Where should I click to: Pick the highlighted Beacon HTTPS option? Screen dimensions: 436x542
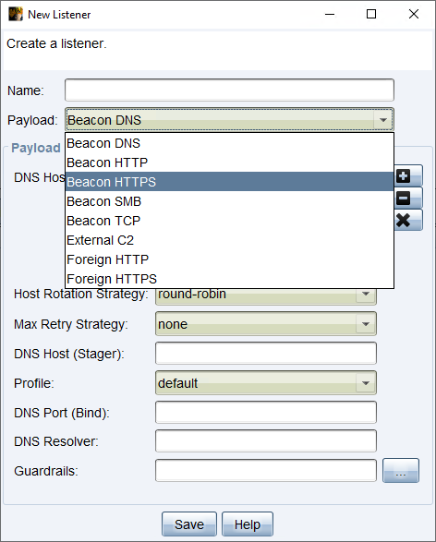tap(229, 182)
